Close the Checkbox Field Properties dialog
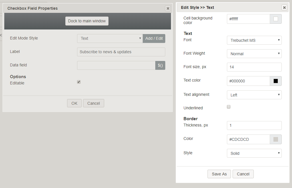Screen dimensions: 292x188 point(168,8)
